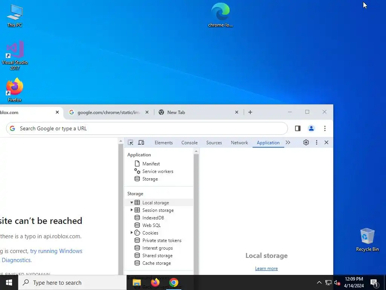Select the Recycle Bin desktop icon
Screen dimensions: 386x290
tap(367, 240)
